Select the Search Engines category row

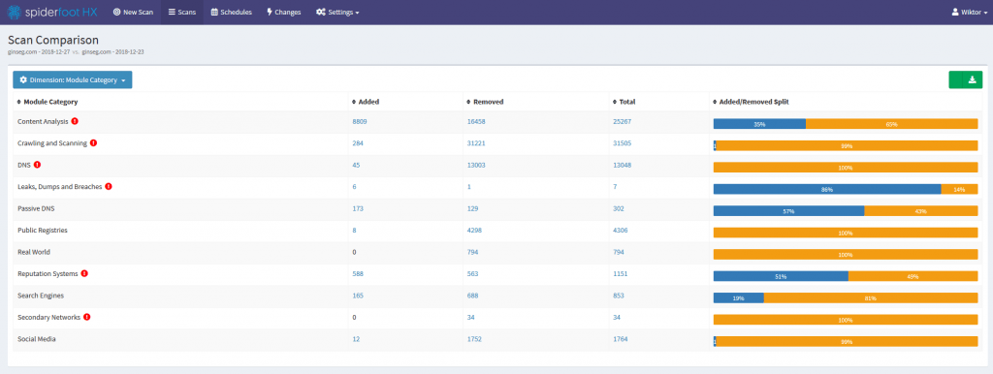point(497,296)
